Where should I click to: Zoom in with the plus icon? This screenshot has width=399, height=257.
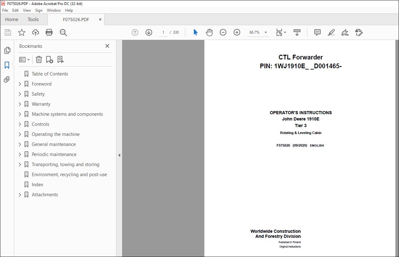pos(237,32)
